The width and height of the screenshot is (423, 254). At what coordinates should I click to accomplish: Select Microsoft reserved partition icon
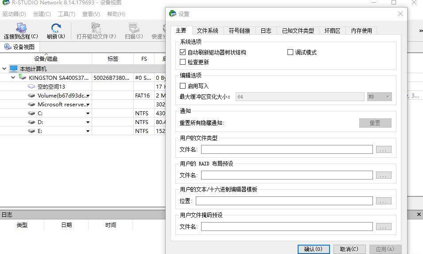pyautogui.click(x=31, y=104)
